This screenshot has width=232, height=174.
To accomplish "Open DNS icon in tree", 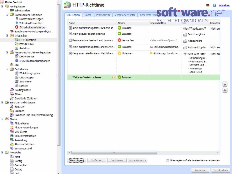I will [x=12, y=65].
